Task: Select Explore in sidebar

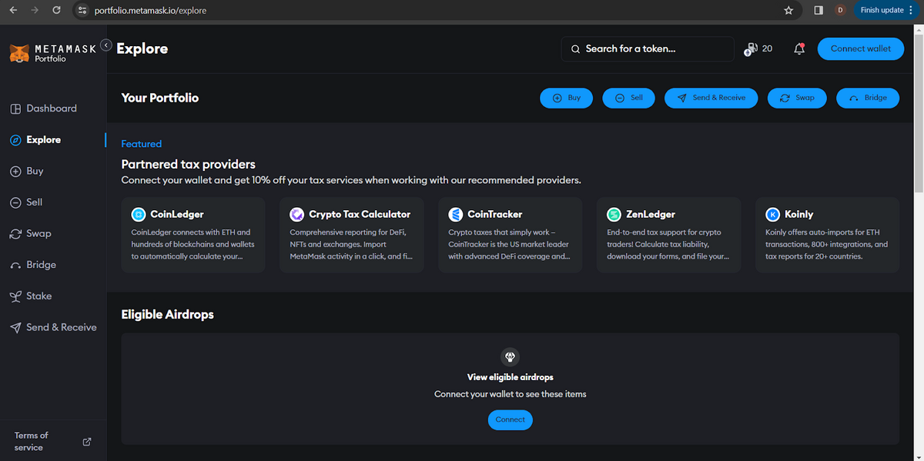Action: 35,140
